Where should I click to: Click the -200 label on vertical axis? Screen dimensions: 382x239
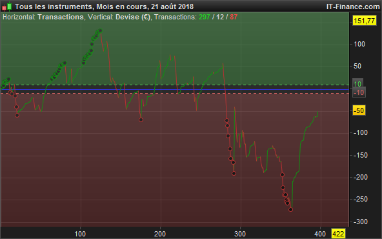point(361,177)
